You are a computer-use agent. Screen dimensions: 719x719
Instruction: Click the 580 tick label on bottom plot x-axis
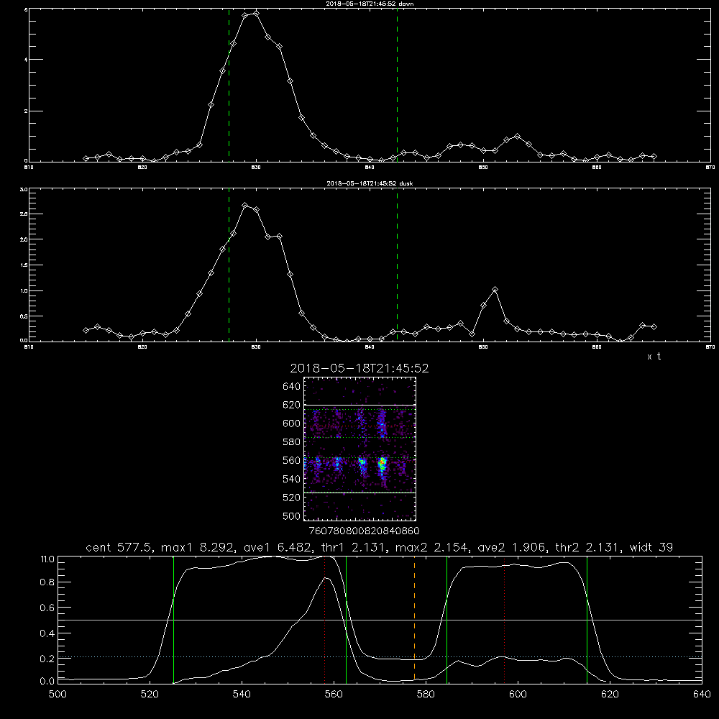pos(426,694)
